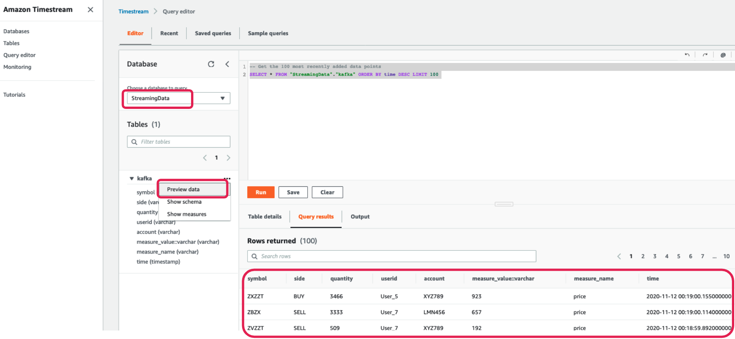Go to the next tables page arrow

click(x=228, y=158)
